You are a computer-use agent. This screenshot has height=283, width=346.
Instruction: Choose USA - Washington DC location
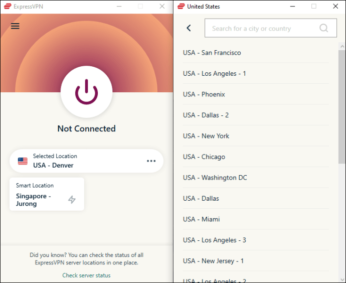(256, 178)
